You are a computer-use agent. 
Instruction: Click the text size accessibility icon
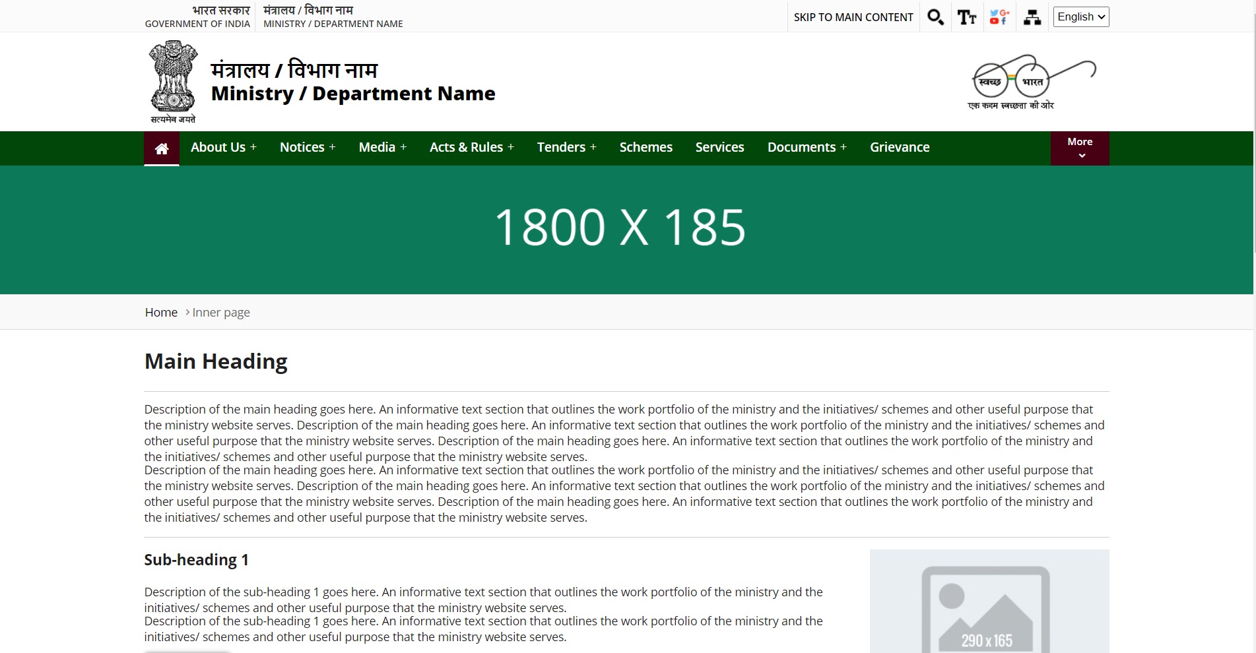[x=967, y=17]
